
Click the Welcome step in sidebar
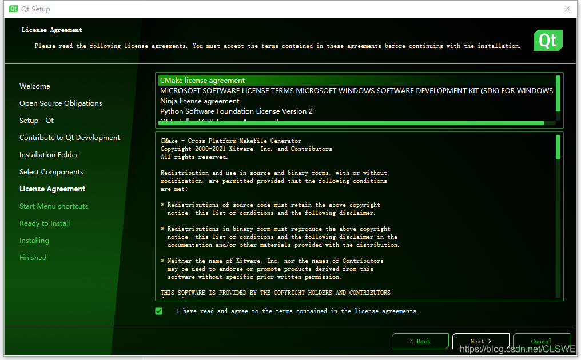[x=35, y=86]
